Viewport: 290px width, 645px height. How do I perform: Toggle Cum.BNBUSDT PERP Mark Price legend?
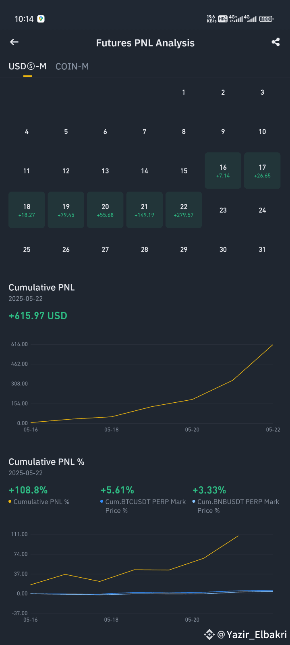[x=236, y=506]
